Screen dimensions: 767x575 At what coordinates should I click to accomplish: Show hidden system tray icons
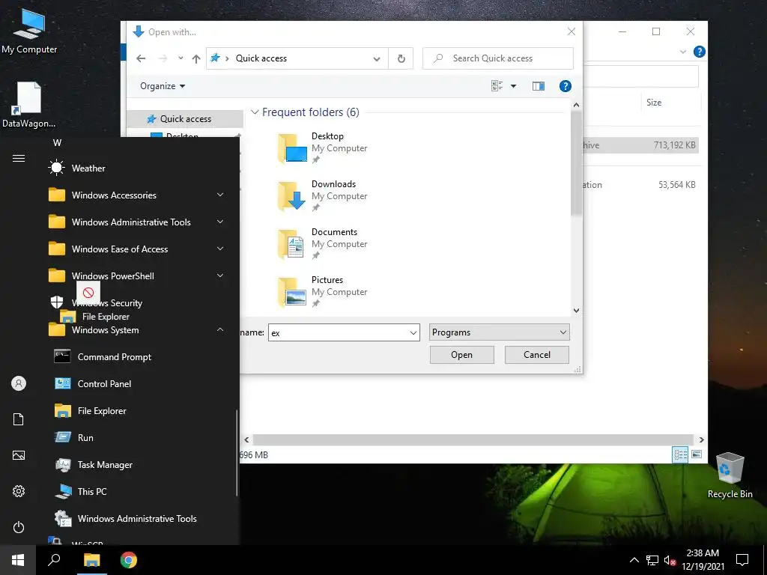tap(634, 560)
